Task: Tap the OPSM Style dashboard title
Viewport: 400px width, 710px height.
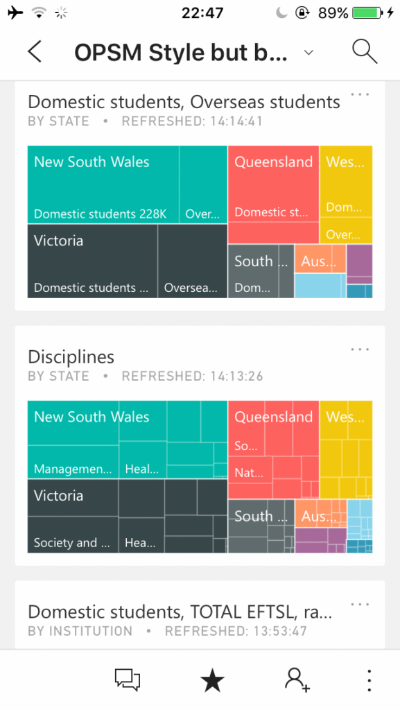Action: (x=180, y=53)
